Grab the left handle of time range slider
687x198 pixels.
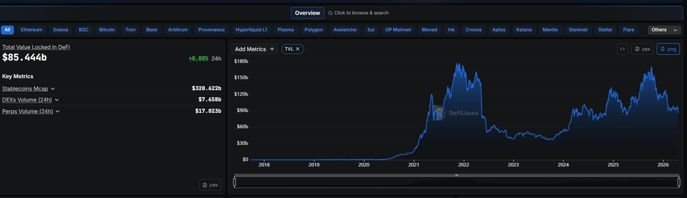235,182
